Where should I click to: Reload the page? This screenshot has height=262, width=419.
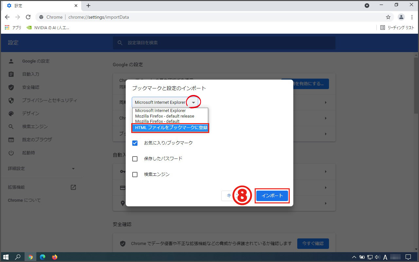(x=28, y=17)
